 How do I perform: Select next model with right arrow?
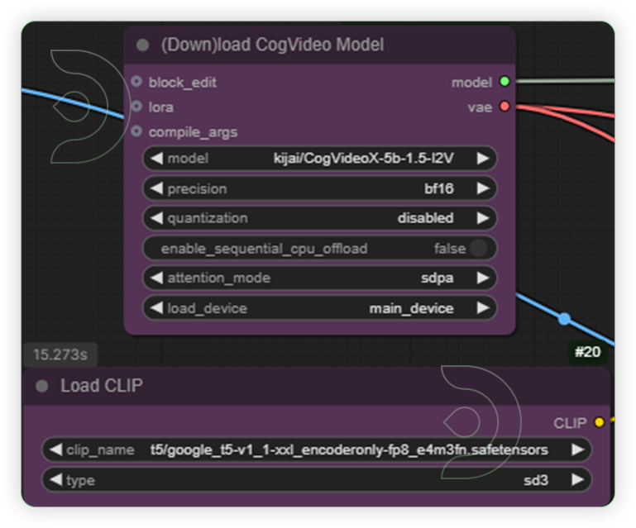pos(482,158)
